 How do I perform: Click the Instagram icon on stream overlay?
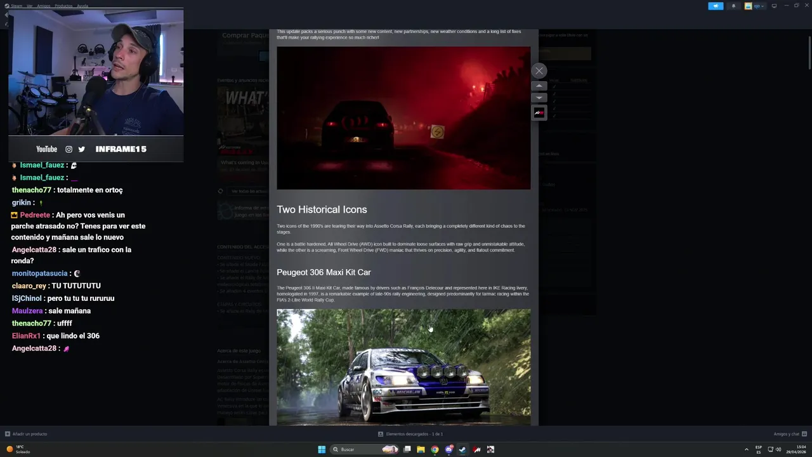pyautogui.click(x=69, y=149)
